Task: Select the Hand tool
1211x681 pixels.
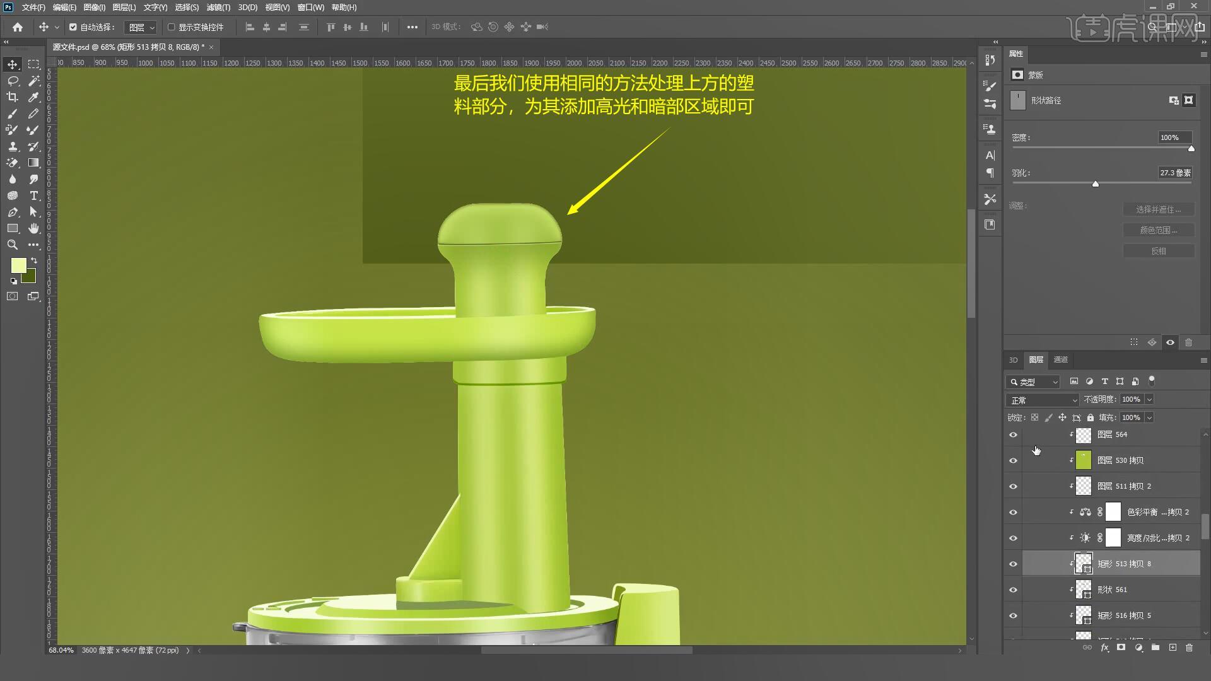Action: [33, 228]
